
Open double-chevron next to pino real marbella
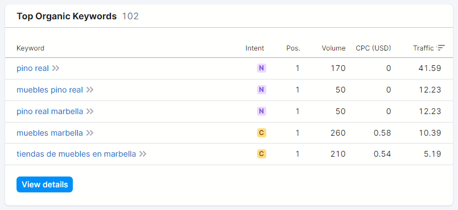pyautogui.click(x=90, y=111)
